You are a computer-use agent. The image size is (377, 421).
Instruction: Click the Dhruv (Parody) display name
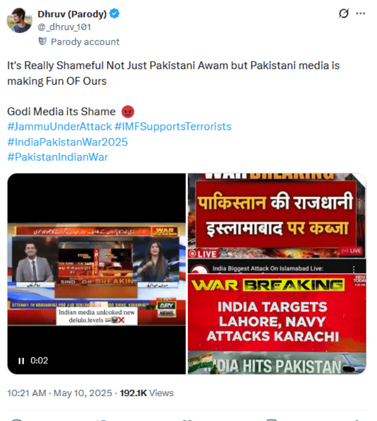click(72, 14)
